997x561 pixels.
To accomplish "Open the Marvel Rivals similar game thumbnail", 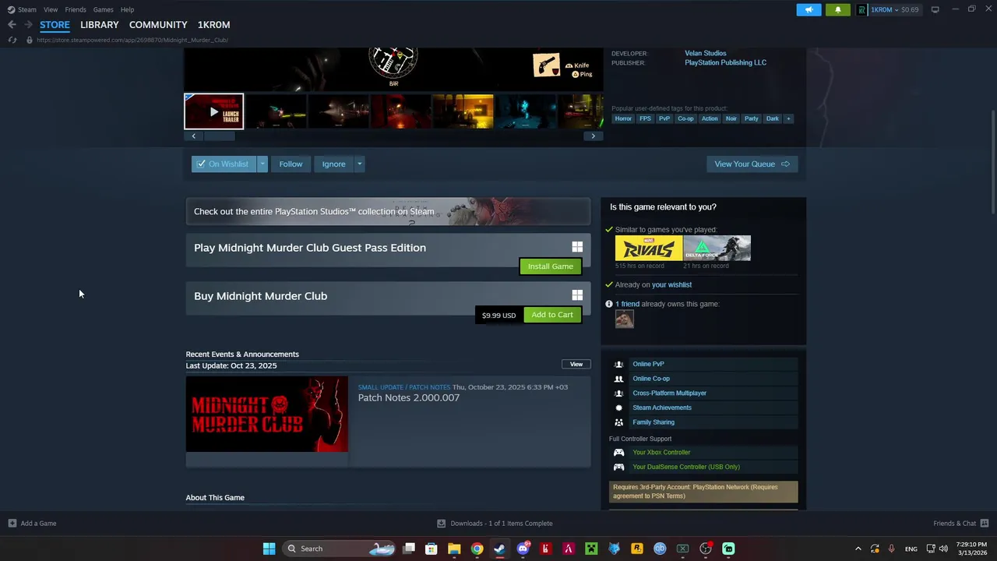I will (648, 249).
